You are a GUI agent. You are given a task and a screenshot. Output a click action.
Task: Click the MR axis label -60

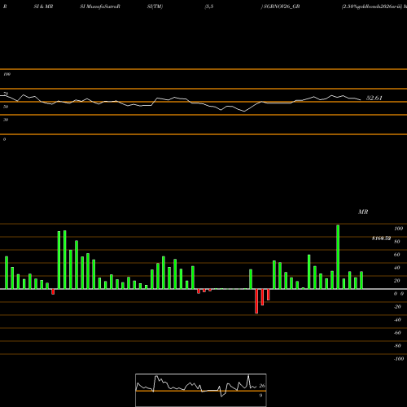[x=397, y=333]
